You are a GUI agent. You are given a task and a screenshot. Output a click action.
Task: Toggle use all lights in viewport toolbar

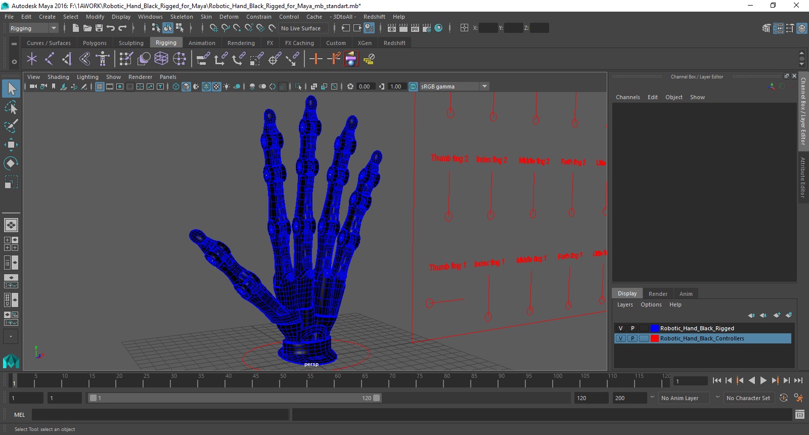coord(227,86)
